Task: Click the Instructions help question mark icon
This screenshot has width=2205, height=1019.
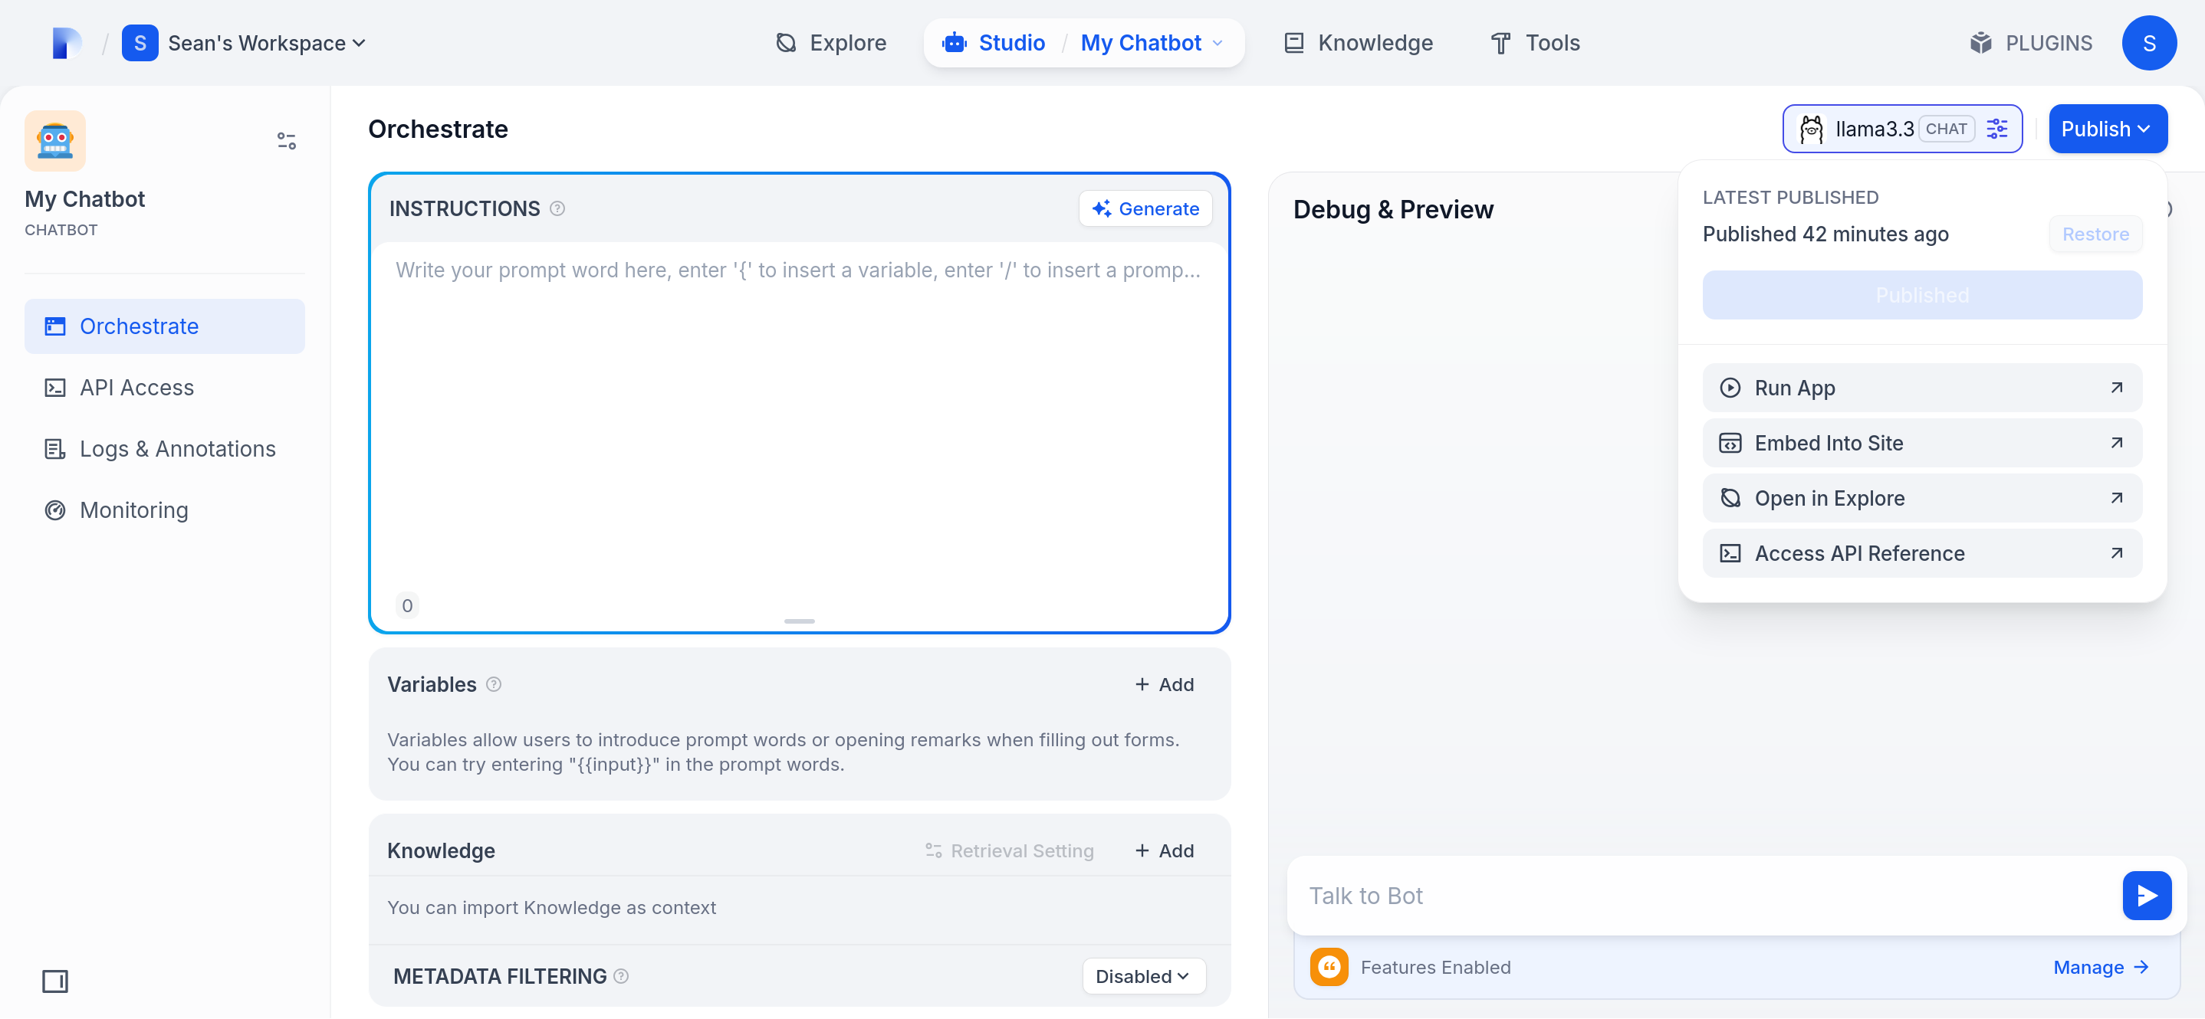Action: [557, 208]
